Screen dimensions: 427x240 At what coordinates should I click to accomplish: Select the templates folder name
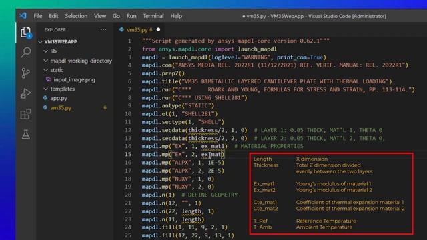click(62, 89)
